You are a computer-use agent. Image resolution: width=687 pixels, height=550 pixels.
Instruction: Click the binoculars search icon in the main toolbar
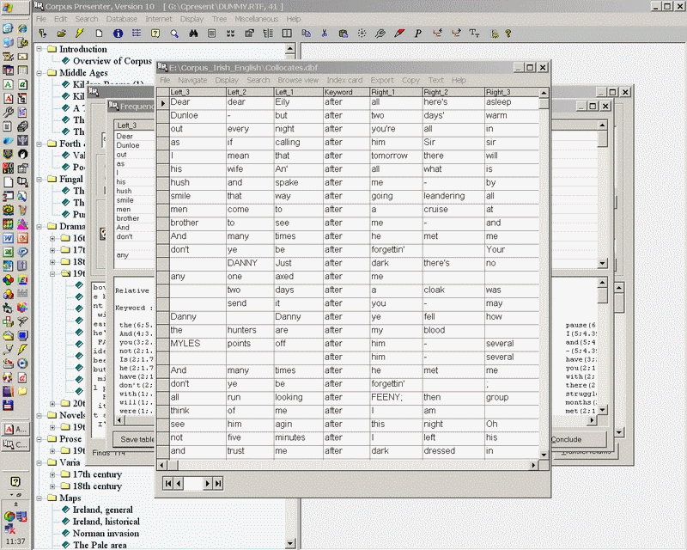193,34
